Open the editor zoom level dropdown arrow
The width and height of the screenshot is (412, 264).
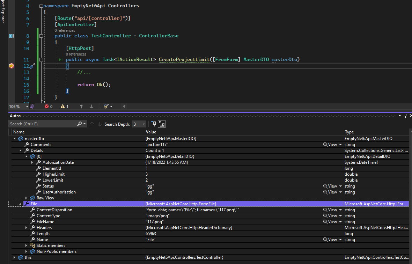click(27, 107)
